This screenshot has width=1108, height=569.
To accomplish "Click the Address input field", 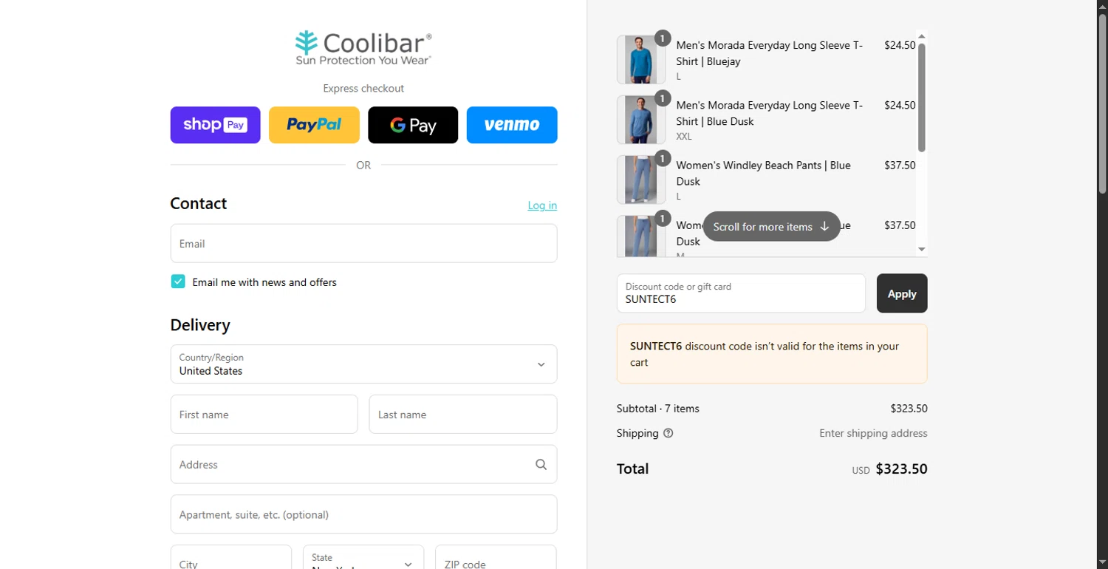I will coord(363,464).
